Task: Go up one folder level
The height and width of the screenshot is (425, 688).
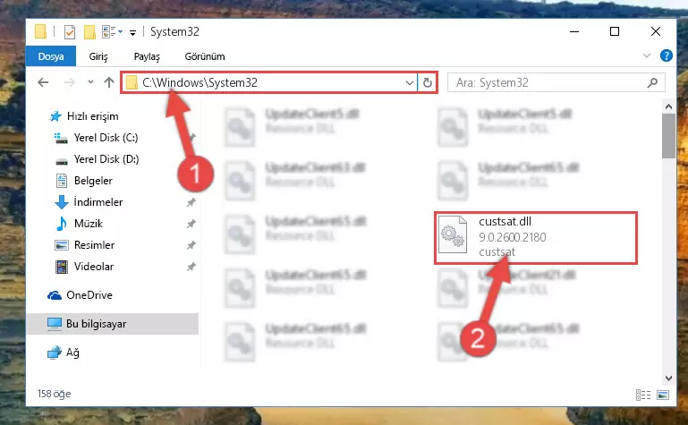Action: (x=109, y=82)
